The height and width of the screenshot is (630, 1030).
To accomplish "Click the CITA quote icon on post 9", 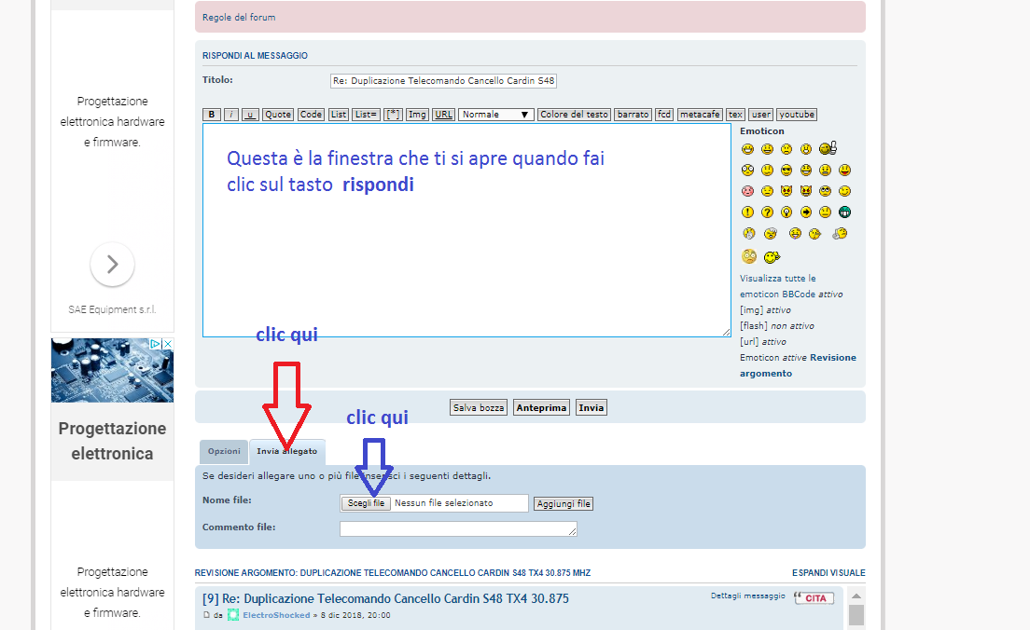I will click(x=814, y=597).
